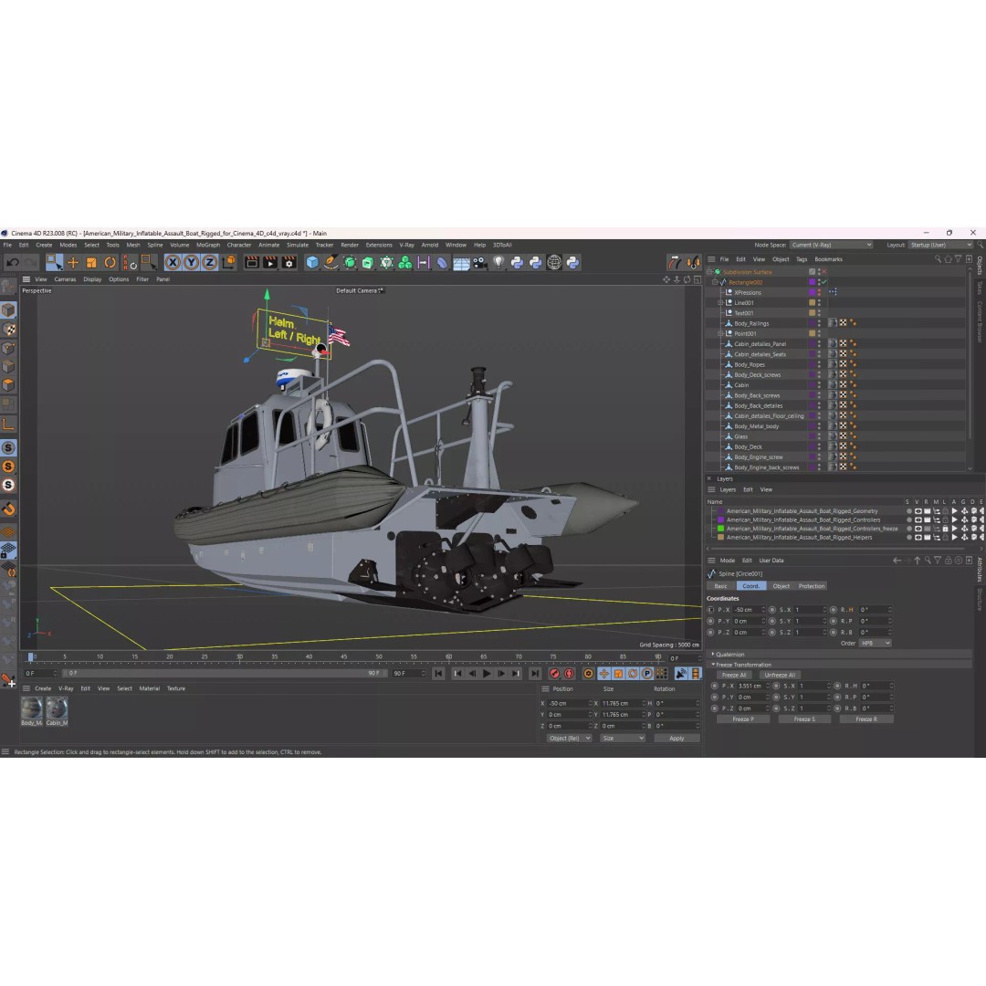The image size is (986, 986).
Task: Open the Tags menu in Object Manager
Action: pos(802,259)
